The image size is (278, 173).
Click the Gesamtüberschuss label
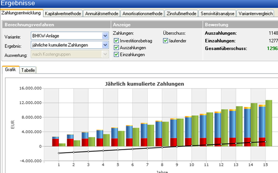pyautogui.click(x=226, y=48)
